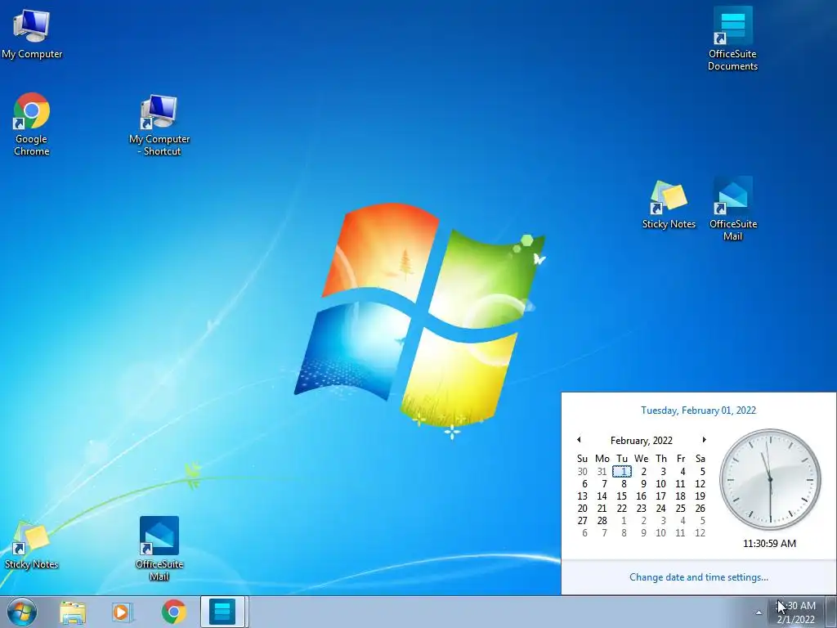
Task: Select February 22 in the calendar
Action: click(622, 509)
